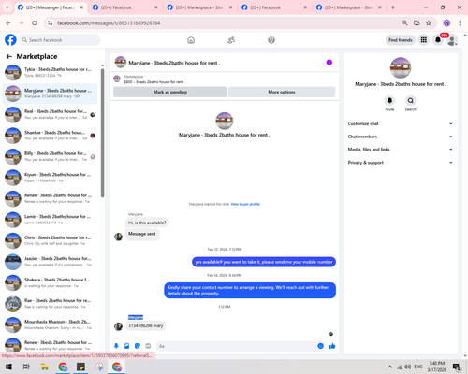Viewport: 468px width, 374px height.
Task: Click the Search icon under Maryjane profile
Action: tap(411, 101)
